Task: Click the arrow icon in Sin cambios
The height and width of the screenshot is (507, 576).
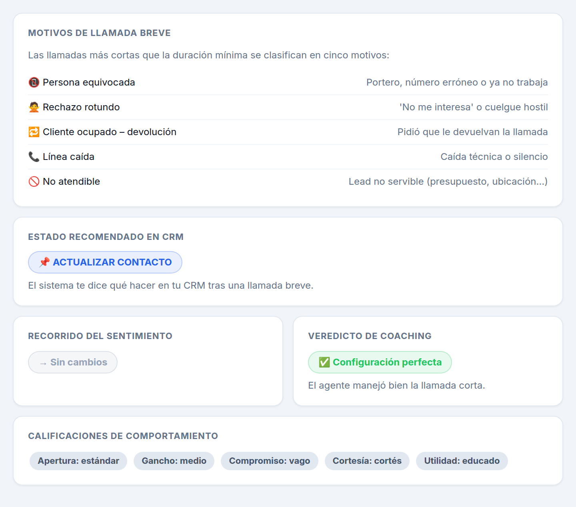Action: point(43,363)
